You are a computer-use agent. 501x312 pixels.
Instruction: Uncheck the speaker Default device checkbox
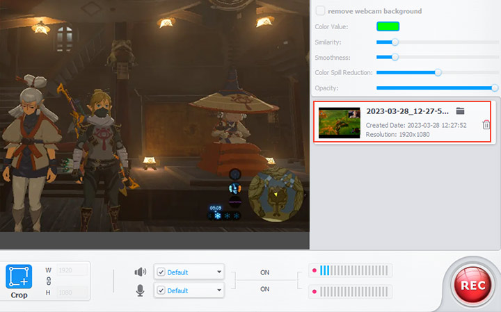click(x=161, y=272)
